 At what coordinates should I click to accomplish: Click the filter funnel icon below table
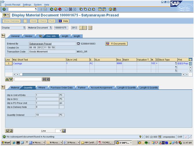pyautogui.click(x=11, y=79)
